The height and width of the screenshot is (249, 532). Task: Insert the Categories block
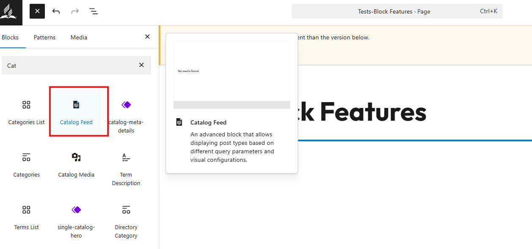click(x=26, y=164)
